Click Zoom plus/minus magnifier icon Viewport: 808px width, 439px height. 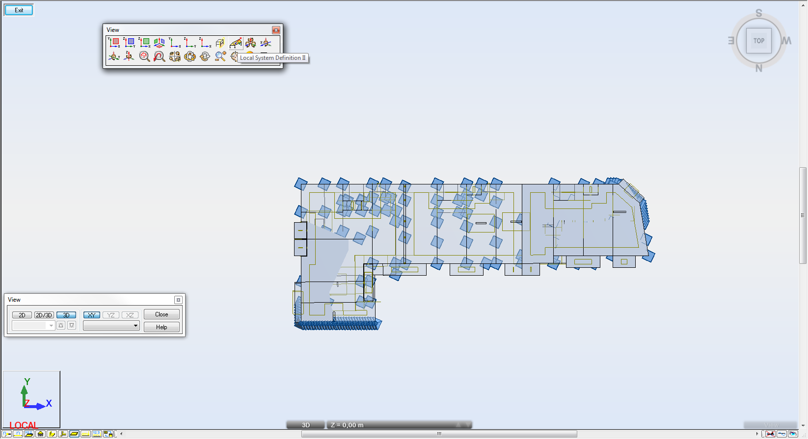coord(220,56)
